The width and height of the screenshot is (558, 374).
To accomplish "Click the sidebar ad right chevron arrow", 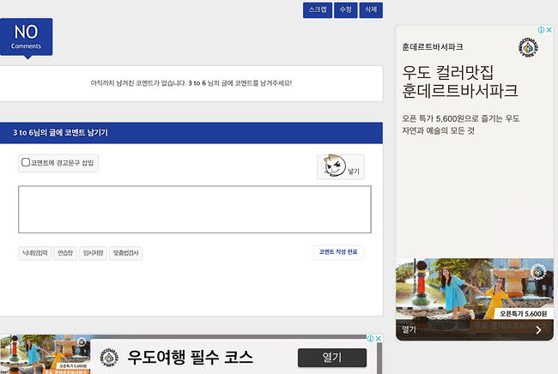I will click(539, 330).
